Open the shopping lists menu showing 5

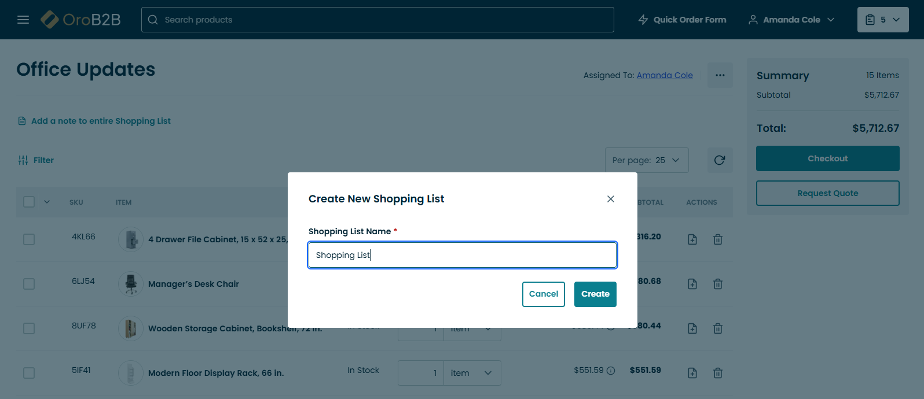tap(883, 20)
